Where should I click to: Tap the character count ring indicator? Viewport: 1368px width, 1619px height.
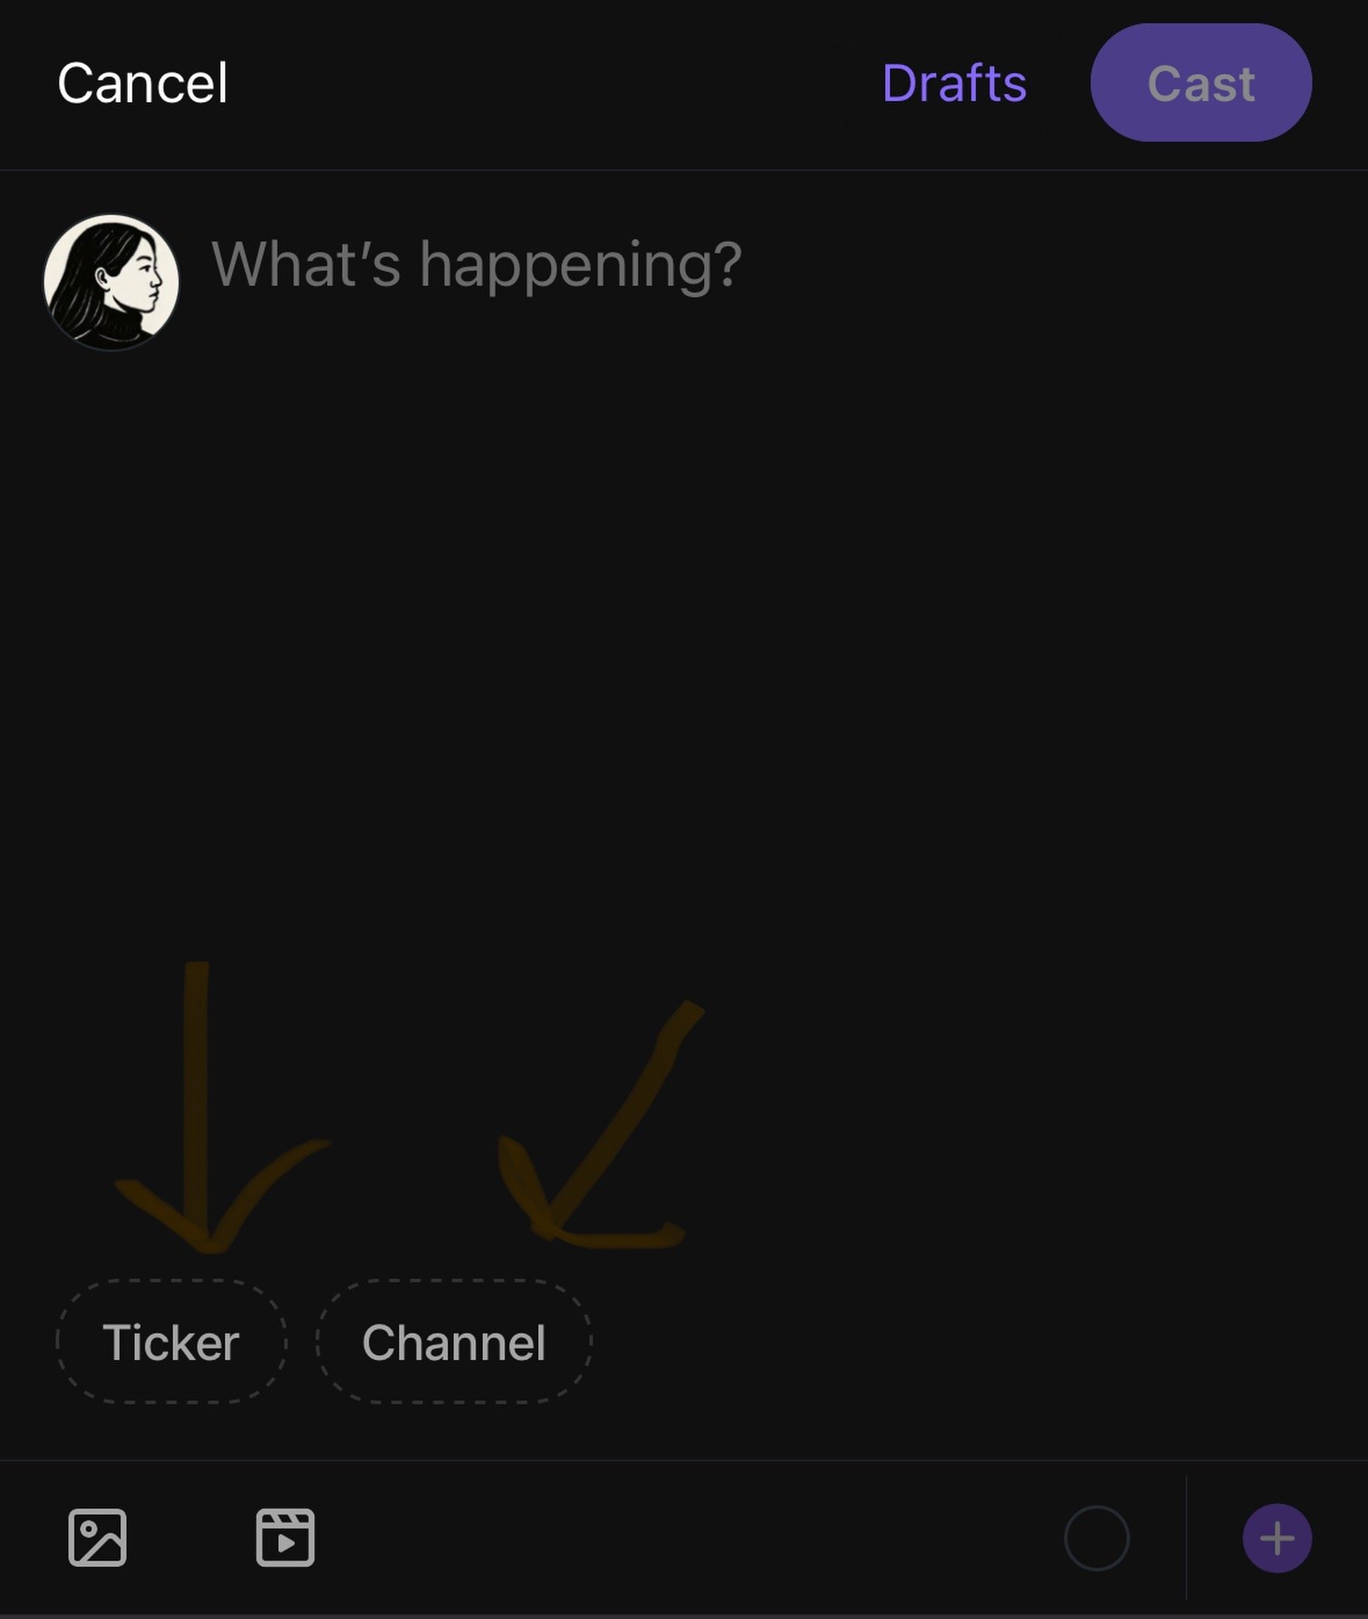[1096, 1538]
